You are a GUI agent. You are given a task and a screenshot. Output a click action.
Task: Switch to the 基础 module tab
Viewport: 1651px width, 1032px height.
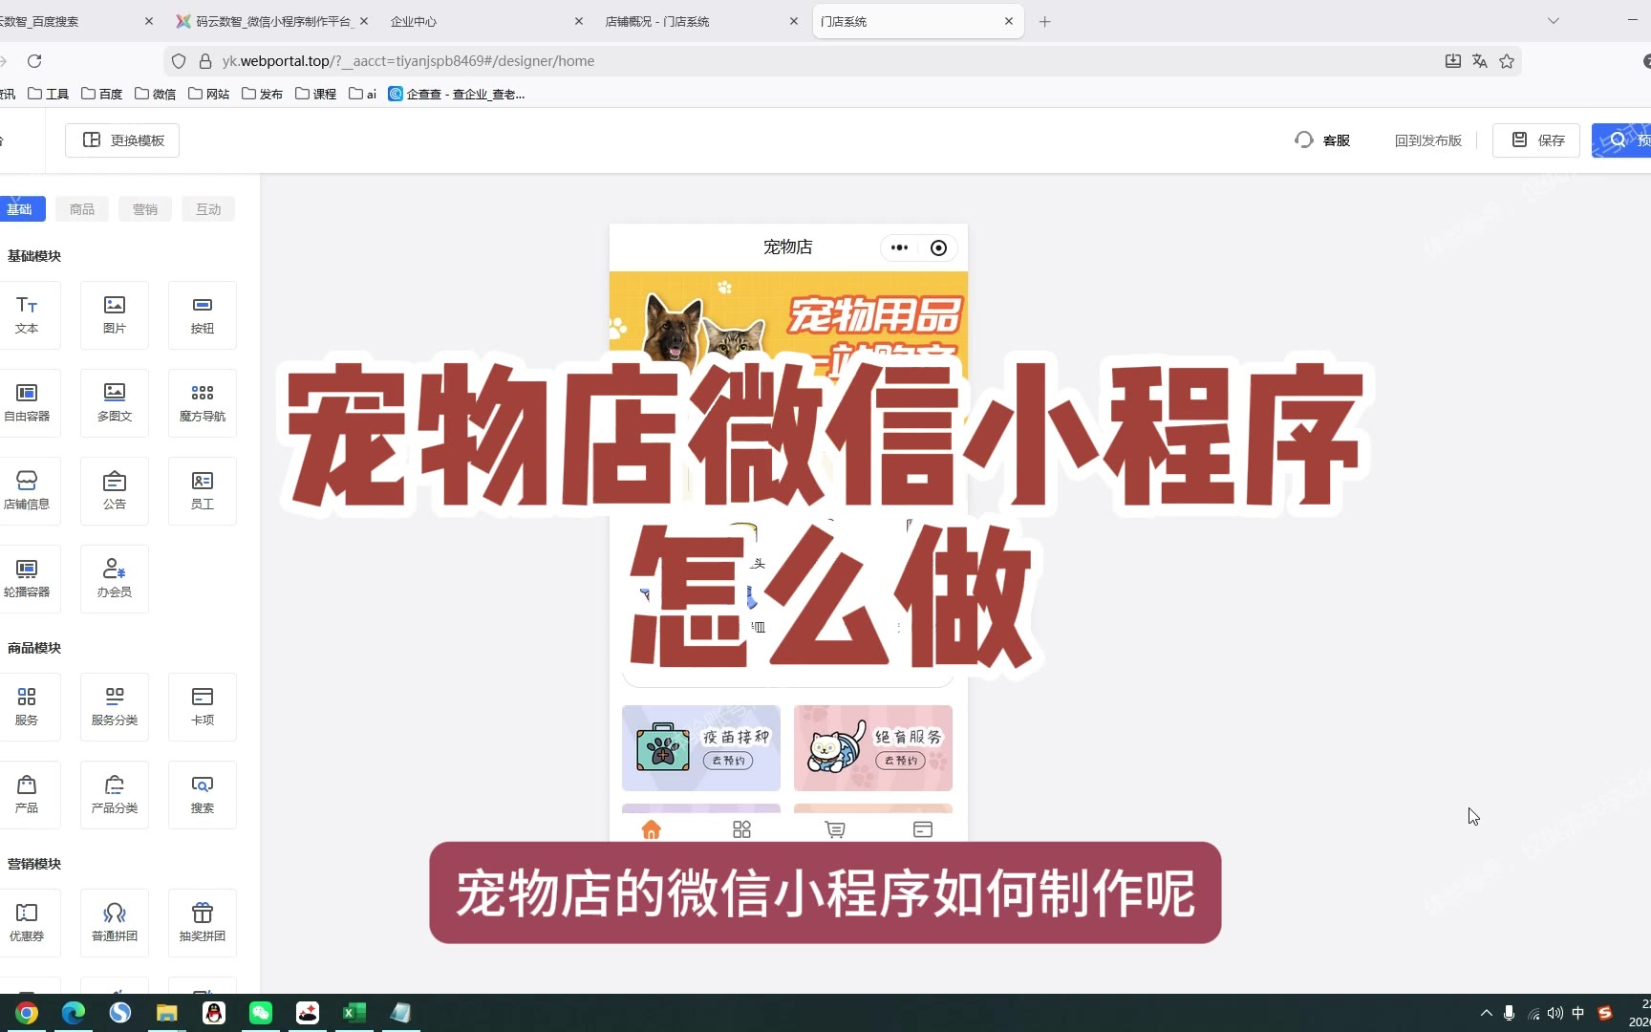(x=21, y=209)
